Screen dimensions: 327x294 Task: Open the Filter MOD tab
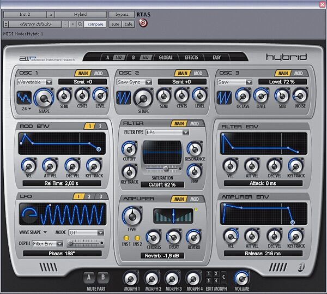pyautogui.click(x=194, y=123)
